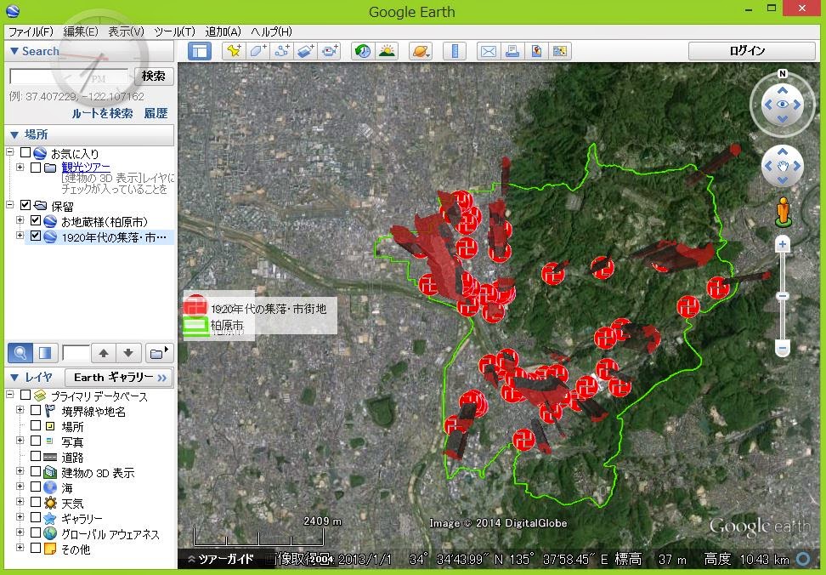Click the print icon
The height and width of the screenshot is (575, 826).
click(512, 51)
